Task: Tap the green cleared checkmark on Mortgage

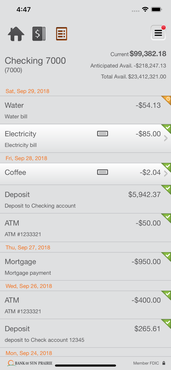Action: (x=167, y=256)
